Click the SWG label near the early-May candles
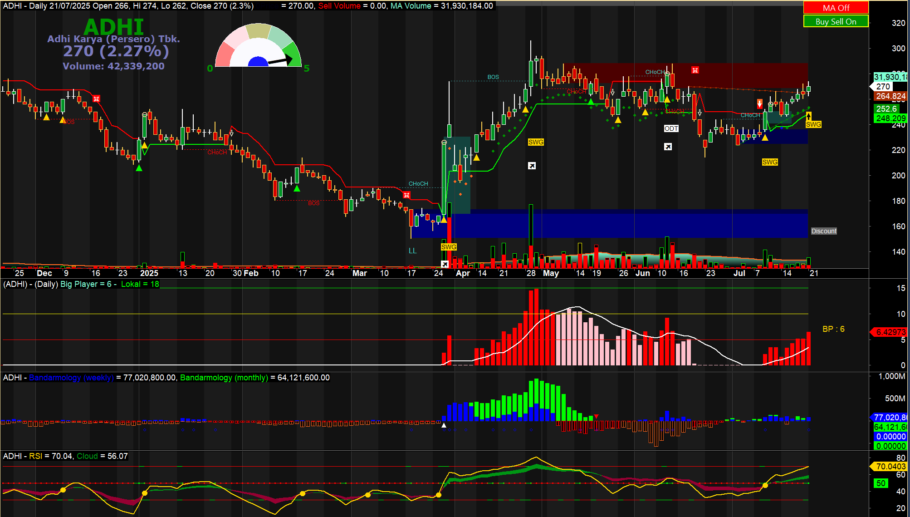The width and height of the screenshot is (910, 517). [536, 142]
